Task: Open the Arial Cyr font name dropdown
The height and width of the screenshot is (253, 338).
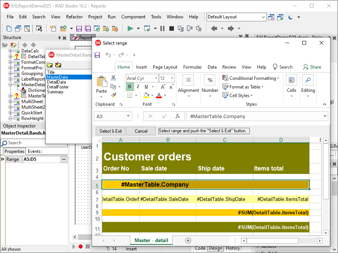Action: (156, 78)
